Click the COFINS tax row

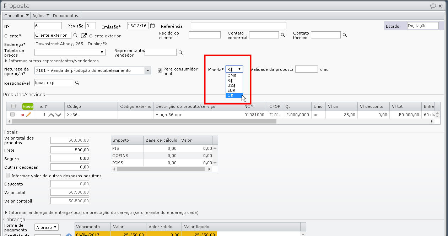pyautogui.click(x=162, y=156)
